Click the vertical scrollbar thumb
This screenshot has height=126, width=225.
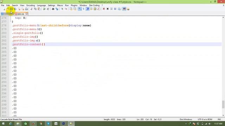tap(223, 104)
